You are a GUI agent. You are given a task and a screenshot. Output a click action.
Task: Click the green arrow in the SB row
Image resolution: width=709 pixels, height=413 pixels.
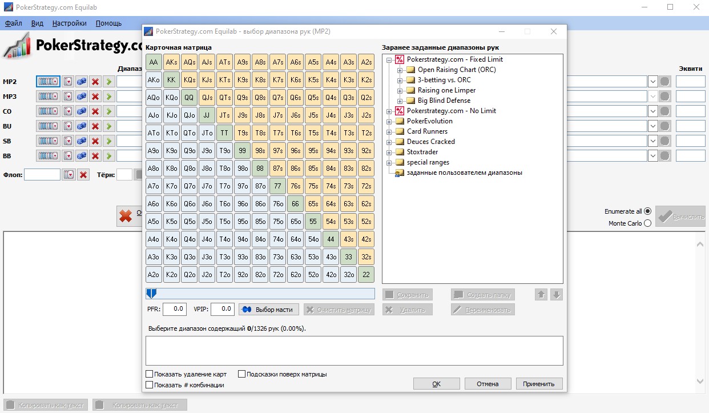[108, 141]
